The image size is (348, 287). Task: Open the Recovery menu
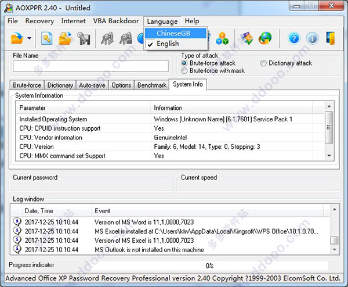click(x=39, y=21)
